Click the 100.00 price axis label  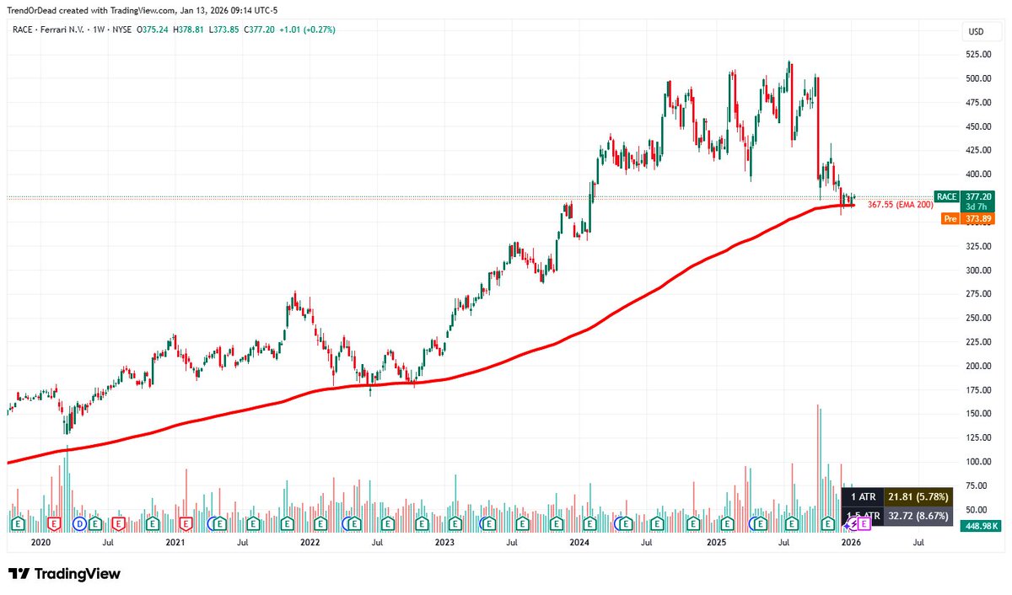pyautogui.click(x=977, y=462)
